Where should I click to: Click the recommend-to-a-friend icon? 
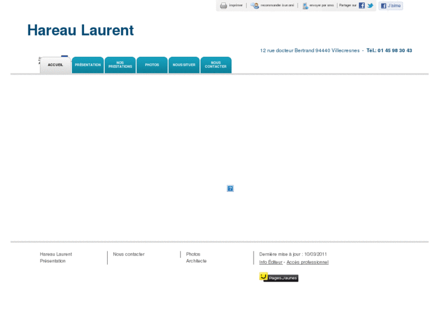coord(255,5)
